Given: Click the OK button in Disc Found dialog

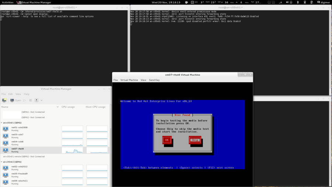Looking at the screenshot, I should point(167,140).
